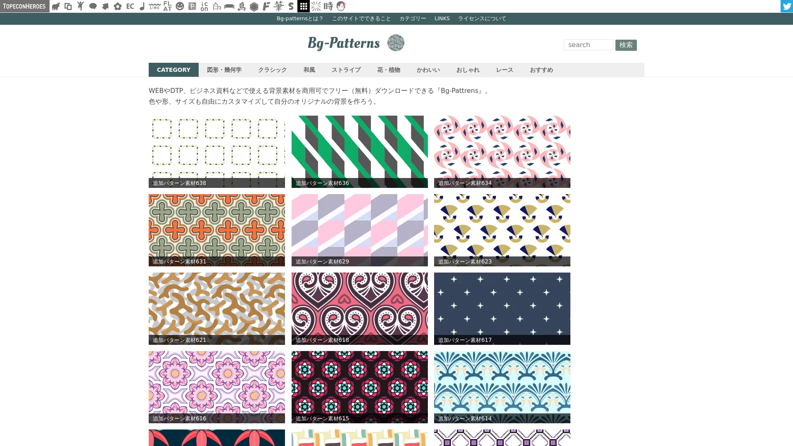Open the EC icon in the sister-sites bar

[x=130, y=6]
